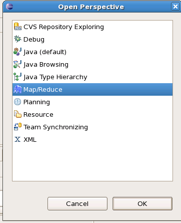Screen dimensions: 181x223
Task: Dismiss dialog with Cancel button
Action: pyautogui.click(x=77, y=203)
